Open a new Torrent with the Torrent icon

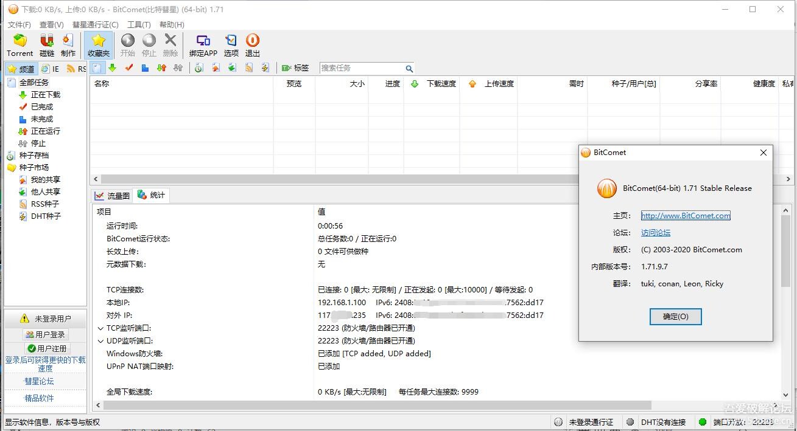pos(19,44)
